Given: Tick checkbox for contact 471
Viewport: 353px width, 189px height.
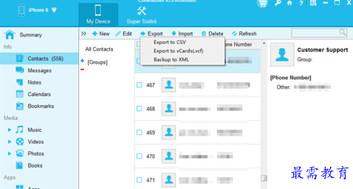Looking at the screenshot, I should [139, 180].
